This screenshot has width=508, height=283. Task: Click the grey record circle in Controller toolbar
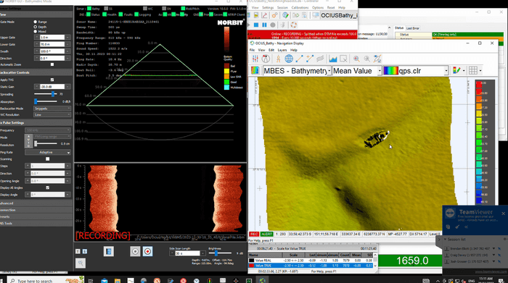pos(273,25)
